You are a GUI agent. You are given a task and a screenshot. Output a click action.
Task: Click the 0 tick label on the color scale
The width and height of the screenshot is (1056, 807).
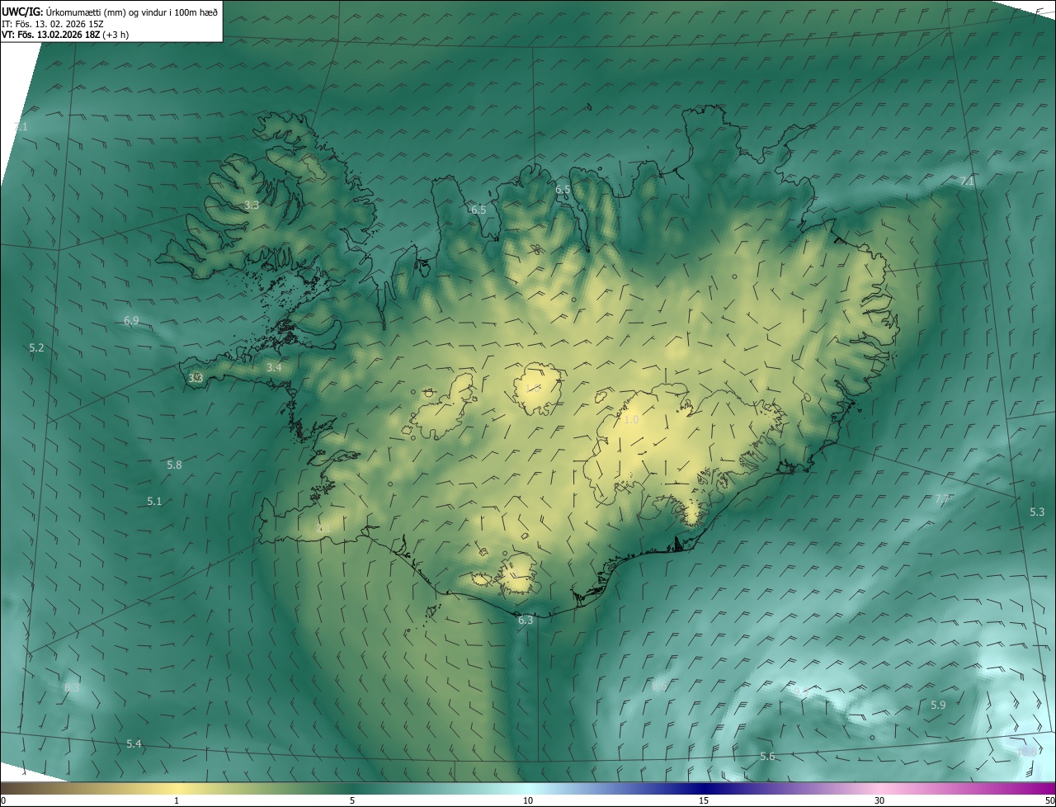pos(3,800)
